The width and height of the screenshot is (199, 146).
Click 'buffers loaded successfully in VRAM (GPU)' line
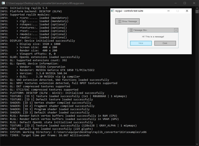pyautogui.click(x=59, y=119)
